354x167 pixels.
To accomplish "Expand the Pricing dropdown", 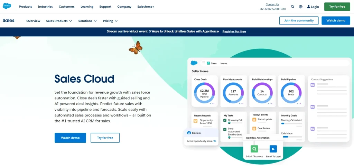I will 110,21.
